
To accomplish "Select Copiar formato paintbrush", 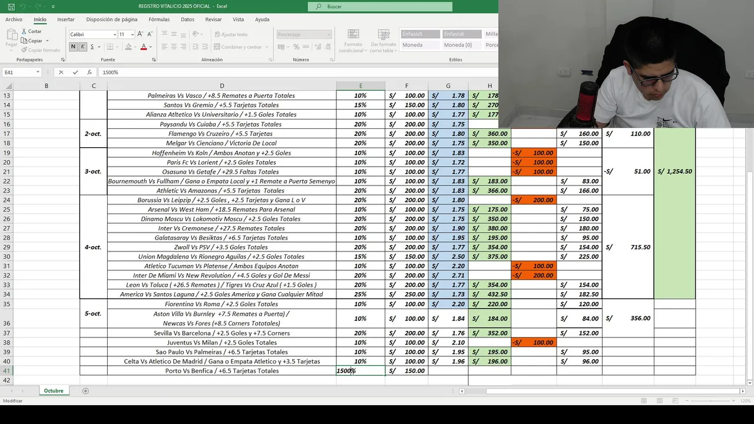I will point(40,50).
